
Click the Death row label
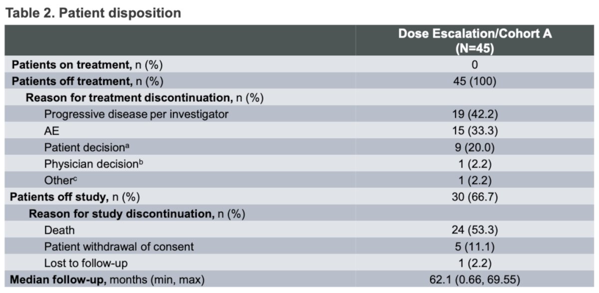59,230
